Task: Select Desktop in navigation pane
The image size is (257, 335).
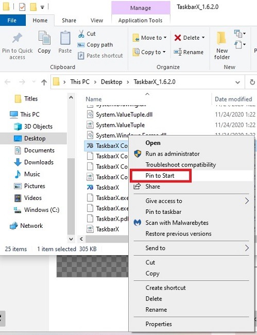Action: click(x=33, y=139)
